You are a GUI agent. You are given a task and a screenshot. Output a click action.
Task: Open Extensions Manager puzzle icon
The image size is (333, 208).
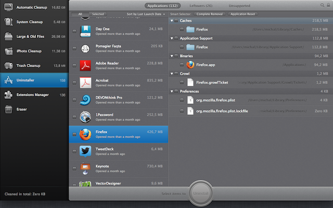coord(8,95)
